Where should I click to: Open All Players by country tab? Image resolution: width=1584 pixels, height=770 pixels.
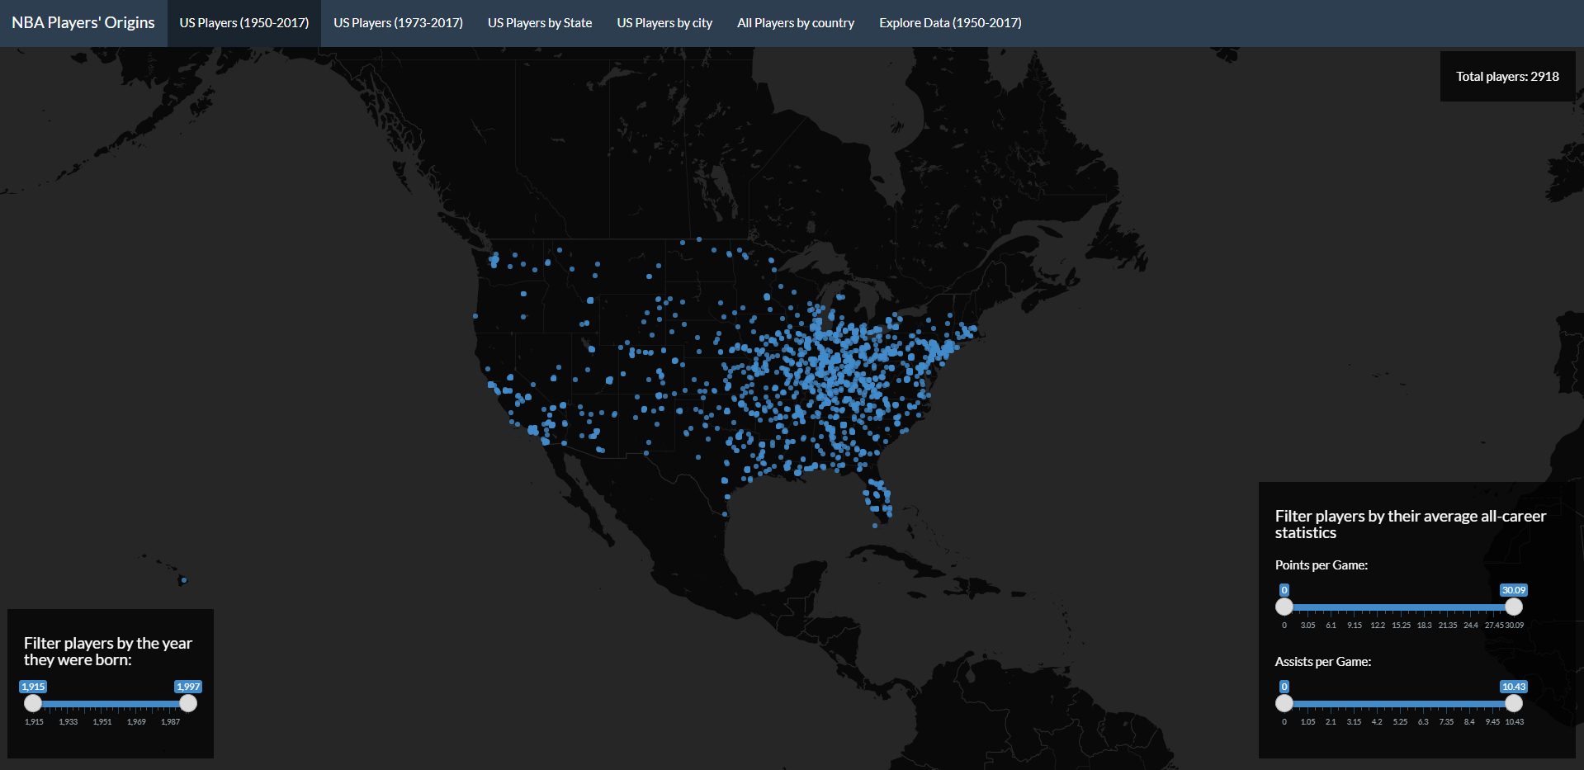point(796,23)
